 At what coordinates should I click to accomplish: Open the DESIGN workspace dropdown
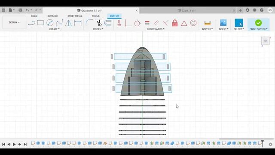pos(14,22)
